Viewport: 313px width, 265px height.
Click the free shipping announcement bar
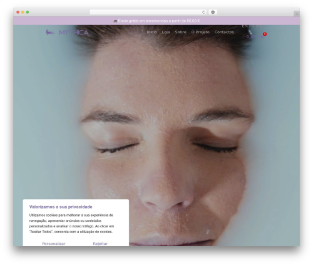pyautogui.click(x=156, y=21)
